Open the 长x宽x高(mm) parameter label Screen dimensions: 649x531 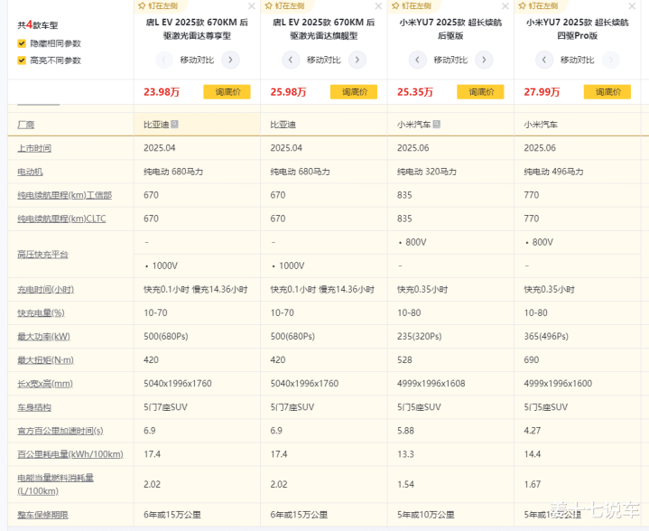tap(45, 384)
